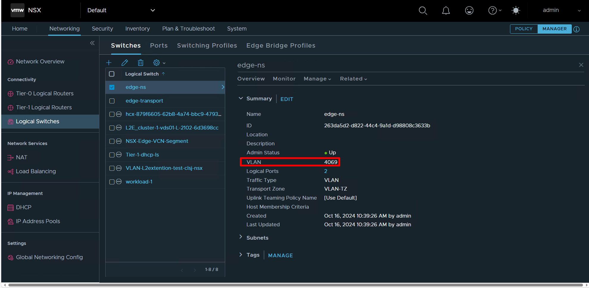Viewport: 589px width, 288px height.
Task: Open the admin user menu
Action: [561, 10]
